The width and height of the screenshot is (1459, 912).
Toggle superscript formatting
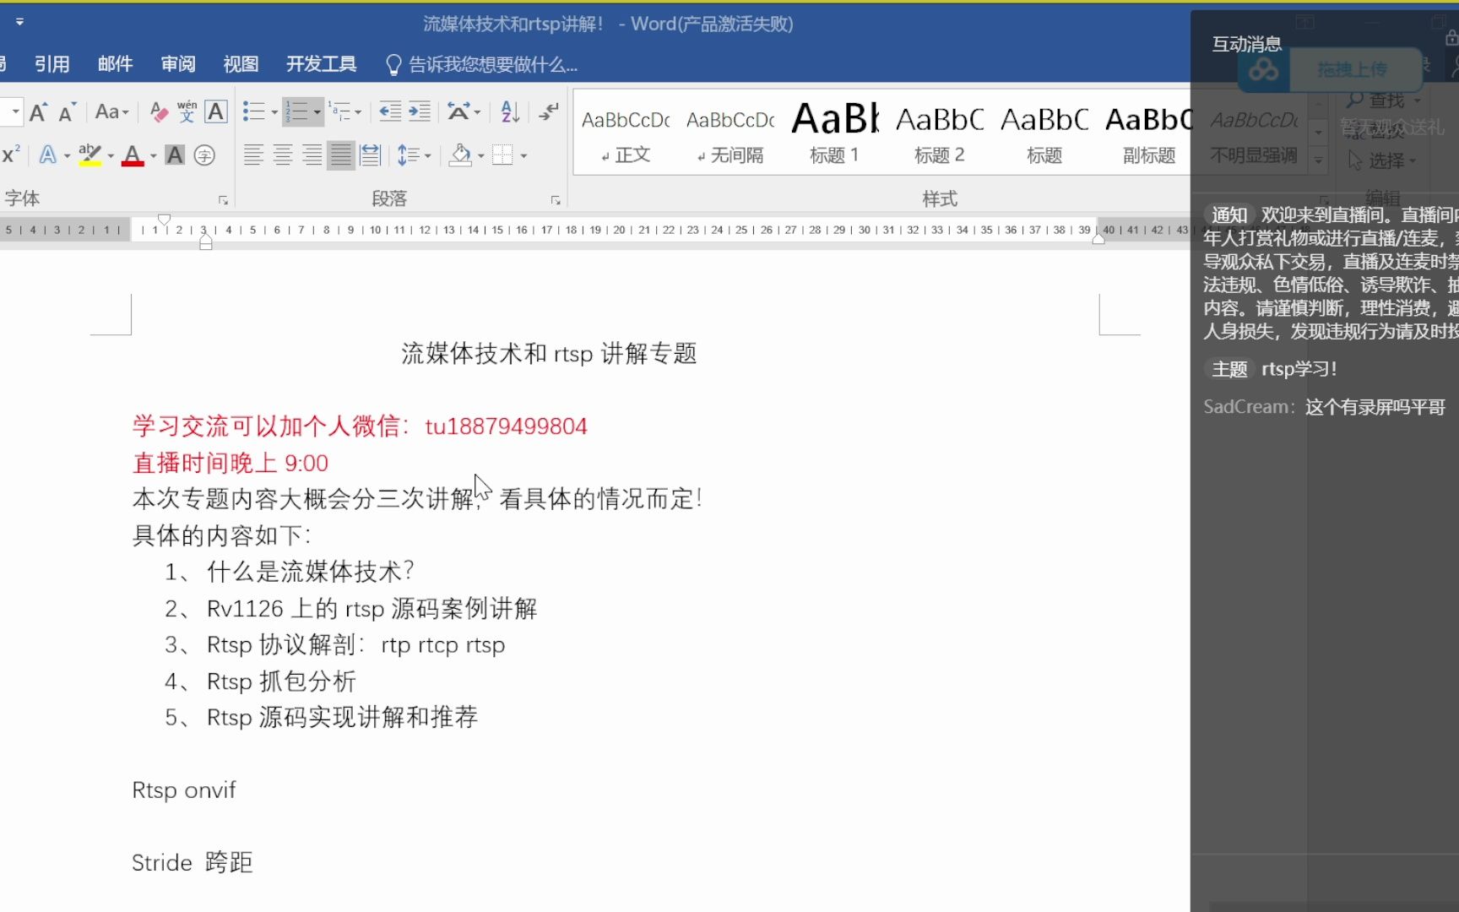pyautogui.click(x=11, y=155)
